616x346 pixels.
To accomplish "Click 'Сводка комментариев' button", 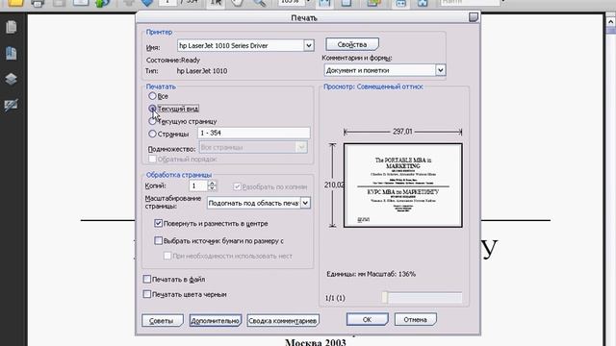I will point(283,320).
